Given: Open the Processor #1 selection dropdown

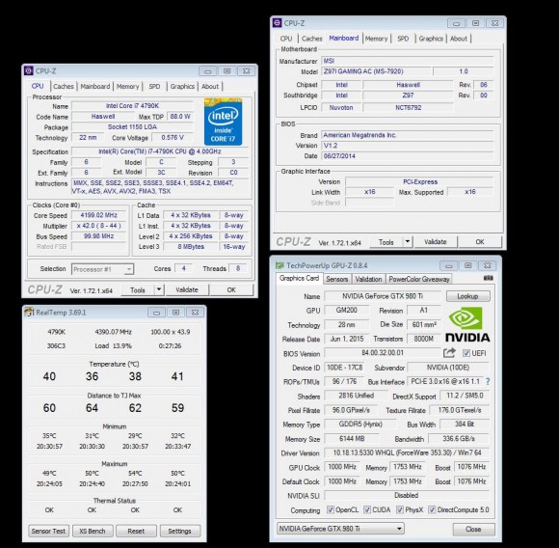Looking at the screenshot, I should click(x=103, y=269).
